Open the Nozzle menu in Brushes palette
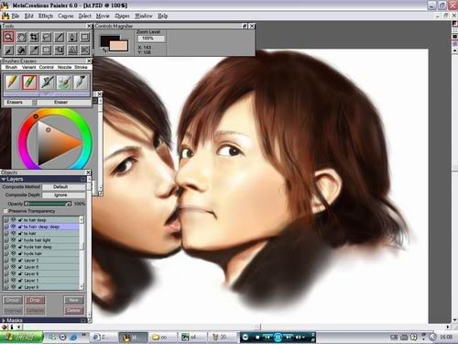458x344 pixels. pyautogui.click(x=64, y=67)
